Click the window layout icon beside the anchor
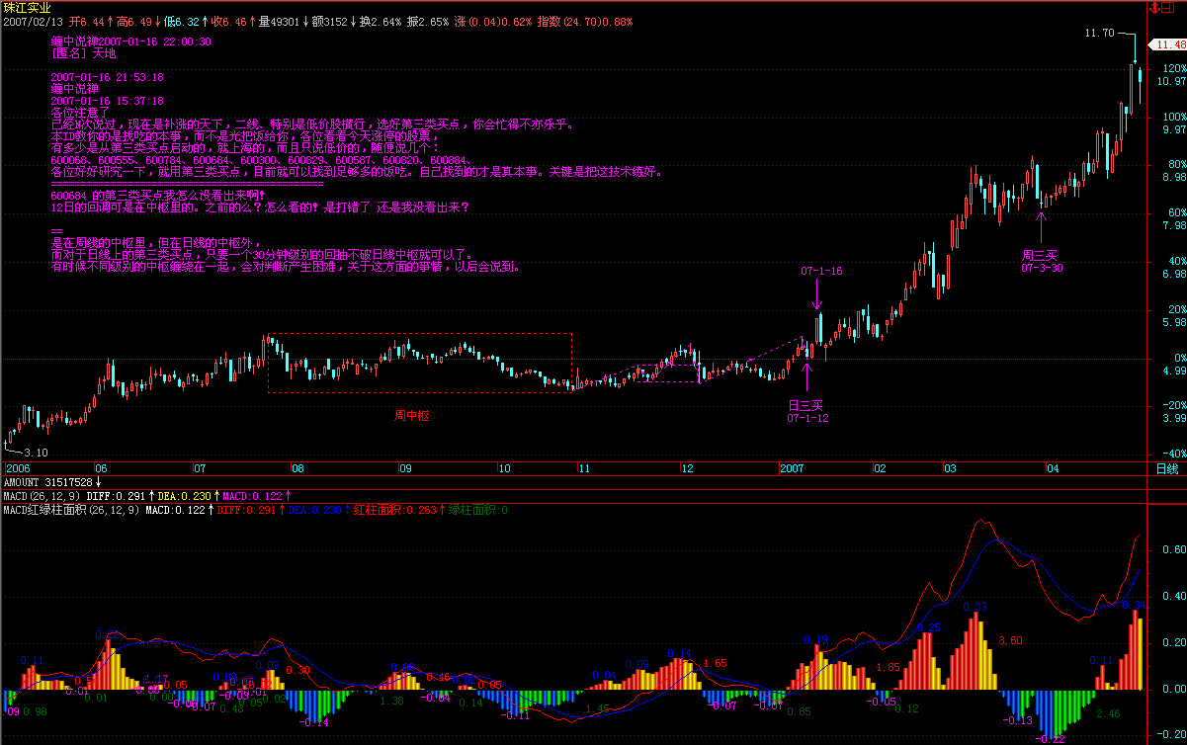Viewport: 1187px width, 745px height. coord(1169,7)
